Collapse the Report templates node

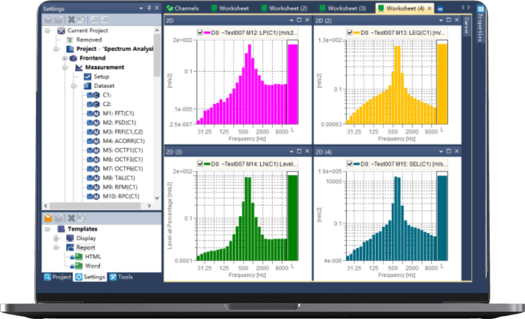tap(56, 248)
